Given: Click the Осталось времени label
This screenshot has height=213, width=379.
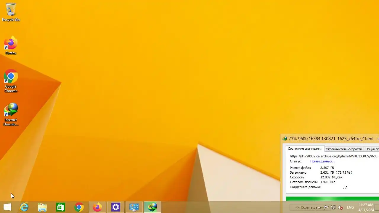Looking at the screenshot, I should [x=303, y=182].
